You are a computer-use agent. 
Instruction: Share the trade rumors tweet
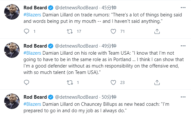click(x=157, y=32)
